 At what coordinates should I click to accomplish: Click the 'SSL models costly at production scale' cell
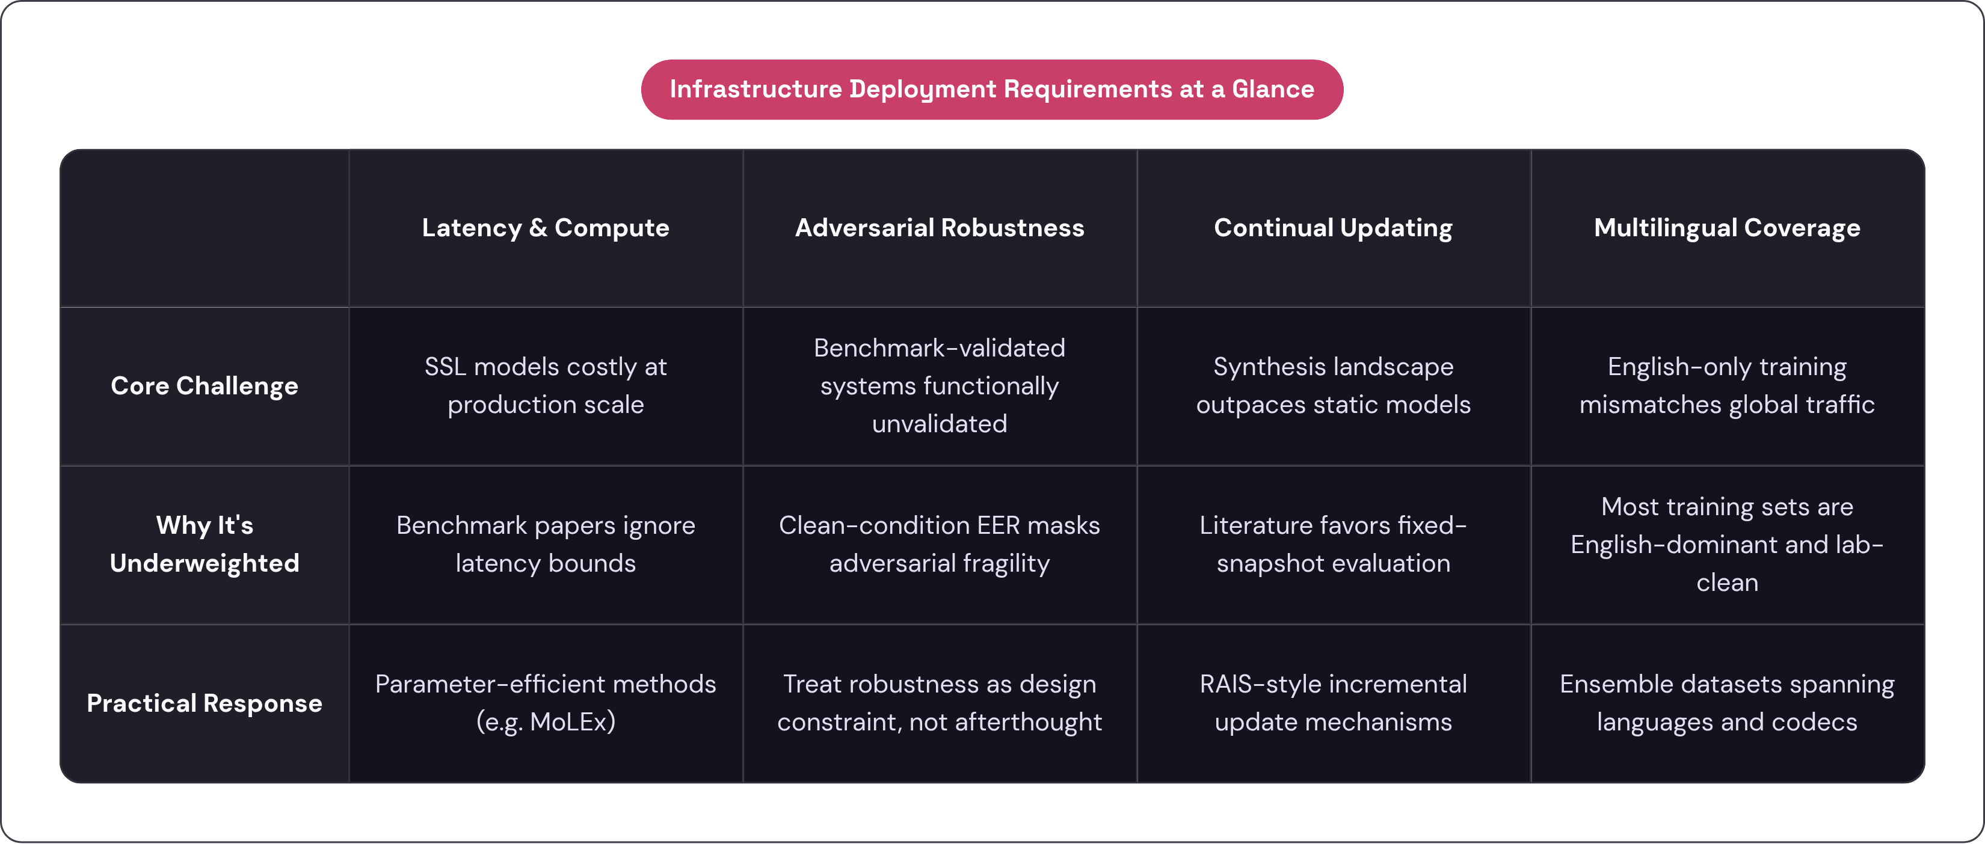(546, 386)
